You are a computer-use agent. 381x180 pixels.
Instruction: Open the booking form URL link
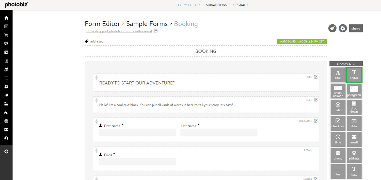point(119,31)
